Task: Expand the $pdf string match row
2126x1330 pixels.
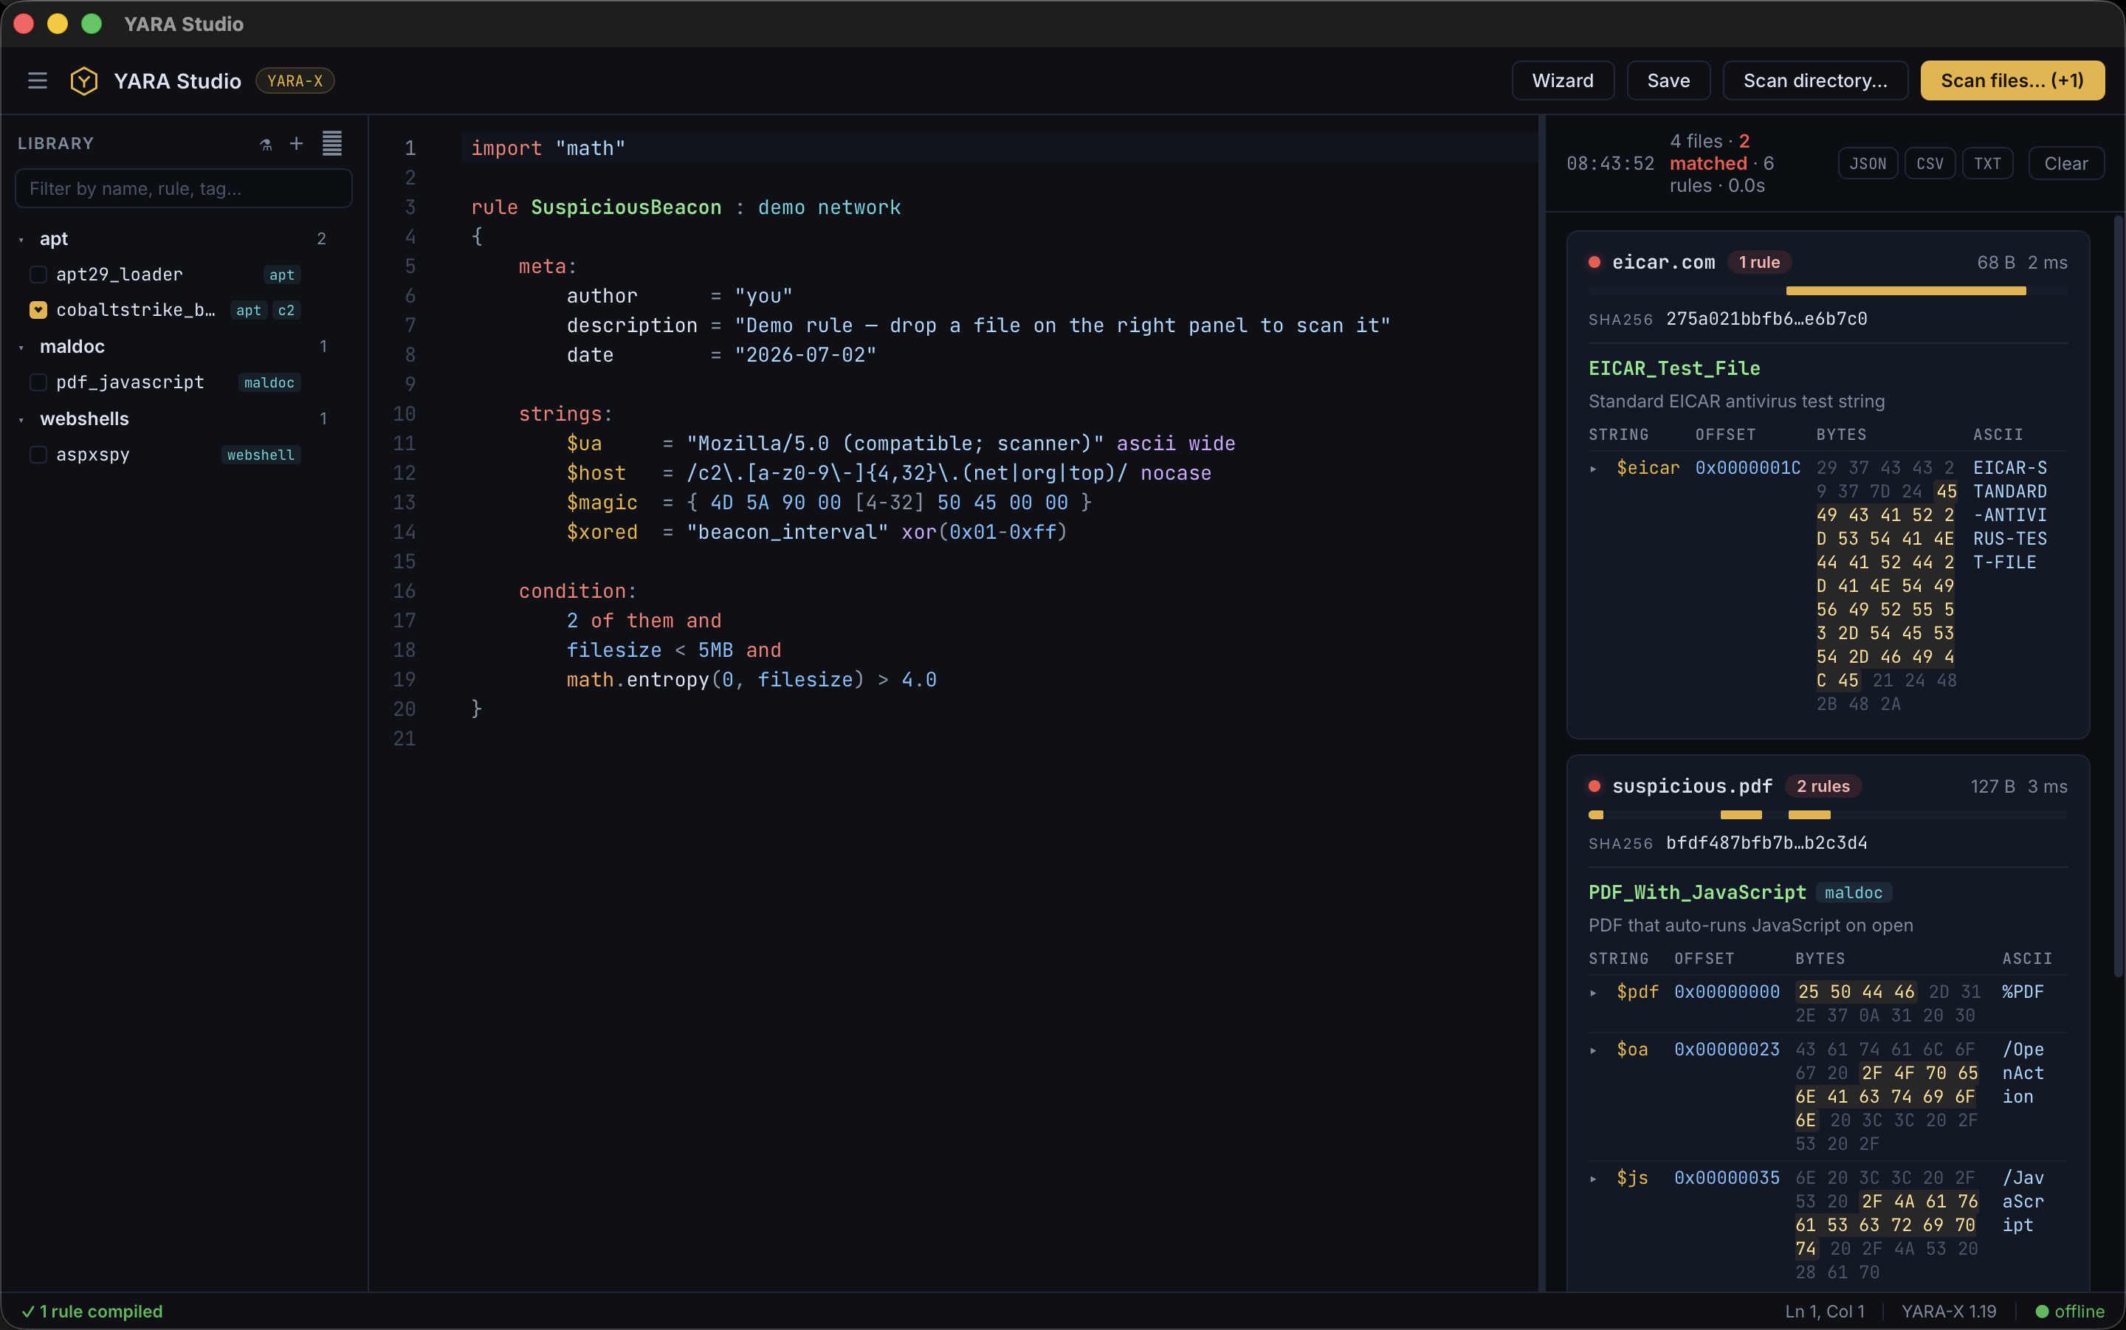Action: tap(1593, 993)
